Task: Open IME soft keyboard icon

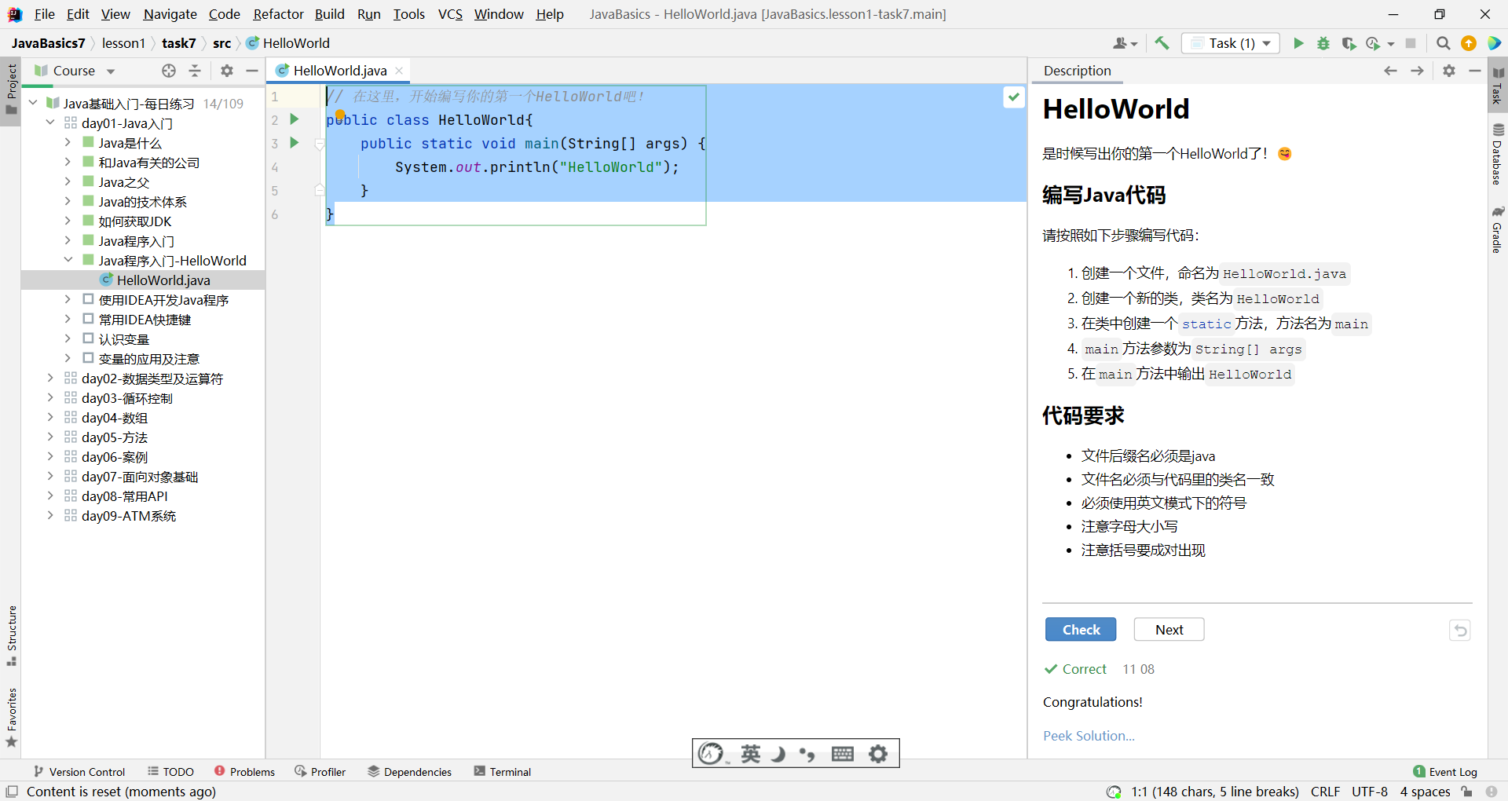Action: pyautogui.click(x=843, y=754)
